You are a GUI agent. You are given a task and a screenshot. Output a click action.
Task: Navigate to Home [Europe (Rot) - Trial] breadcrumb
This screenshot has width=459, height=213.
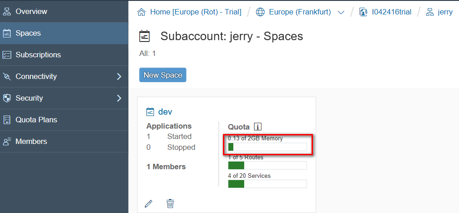point(196,12)
